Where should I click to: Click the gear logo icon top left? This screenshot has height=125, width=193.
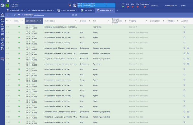click(3, 5)
